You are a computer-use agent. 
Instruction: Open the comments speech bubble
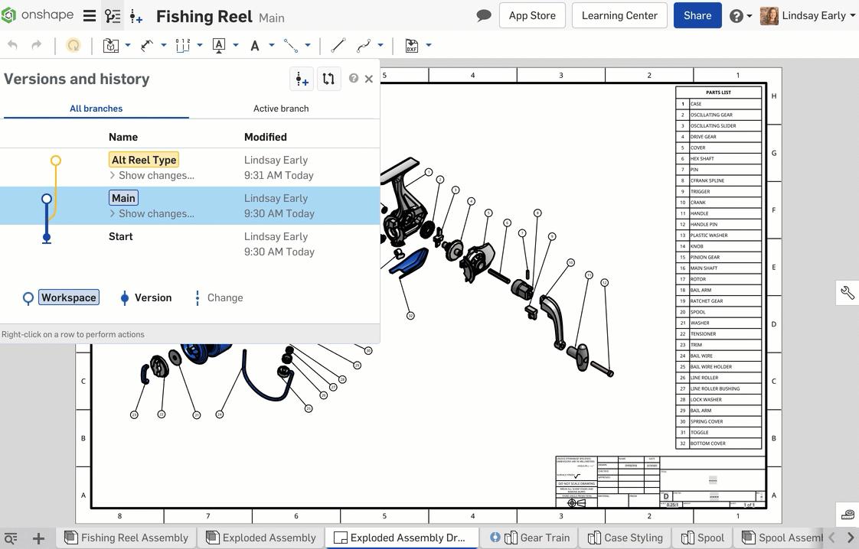click(x=483, y=15)
